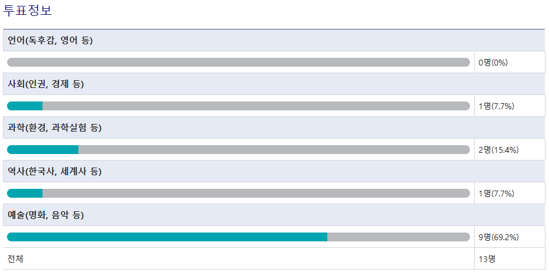
Task: Click the teal filled portion of 사회 bar
Action: pyautogui.click(x=25, y=106)
